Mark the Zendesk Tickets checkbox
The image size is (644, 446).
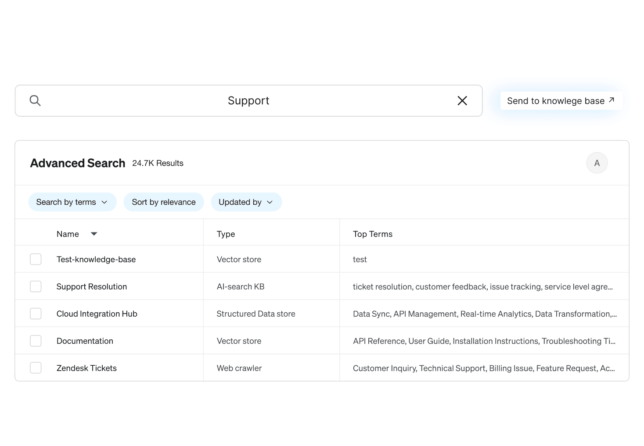pyautogui.click(x=36, y=368)
